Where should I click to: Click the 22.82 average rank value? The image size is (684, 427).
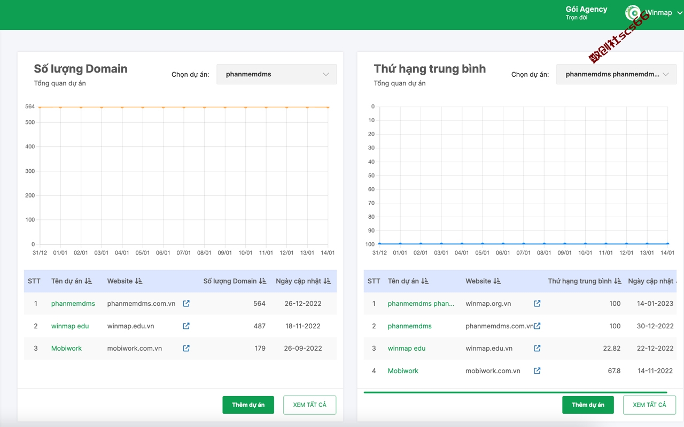click(612, 348)
